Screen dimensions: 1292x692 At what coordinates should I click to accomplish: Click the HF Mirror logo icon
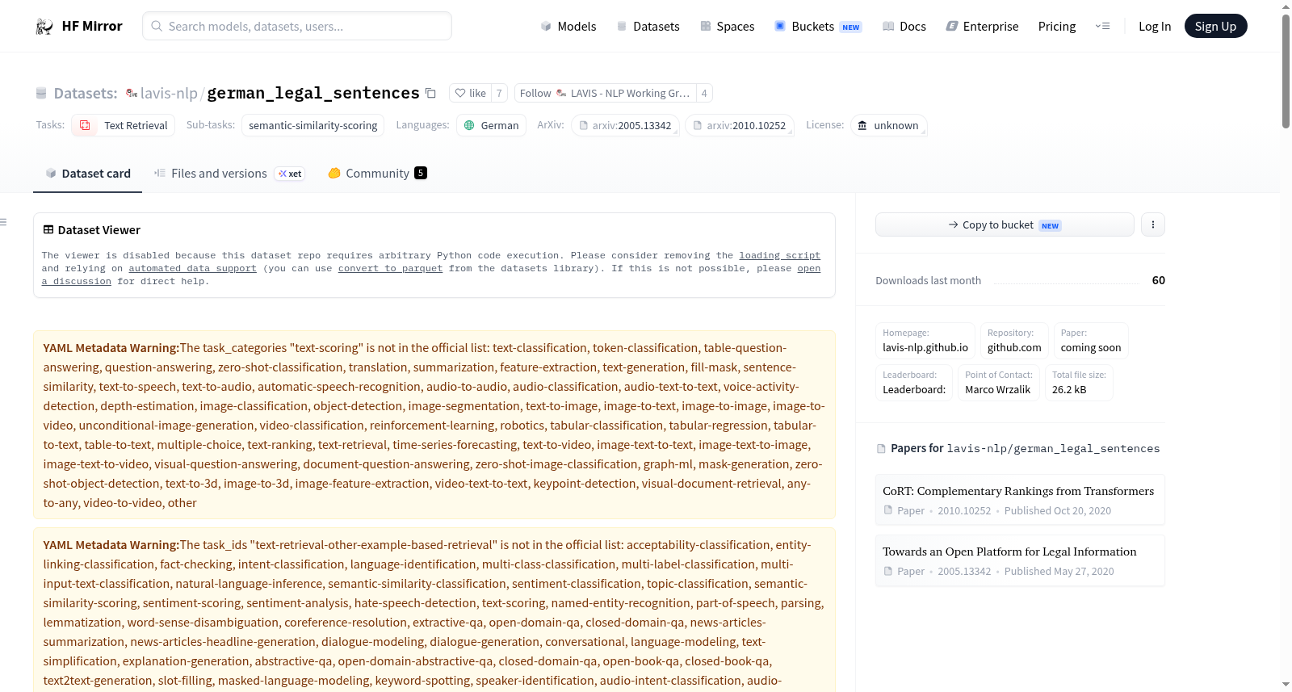click(x=44, y=26)
